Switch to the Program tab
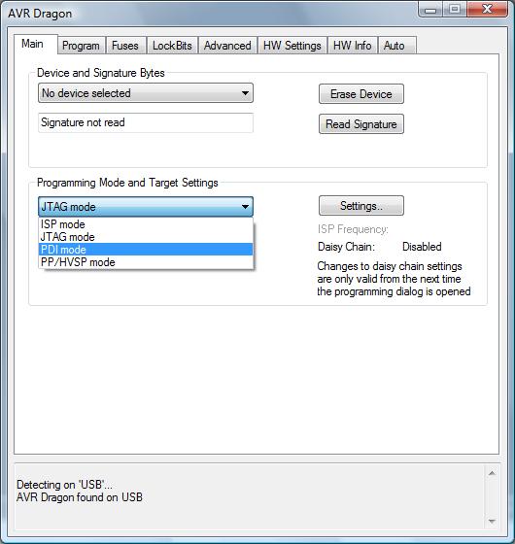515x544 pixels. point(82,46)
